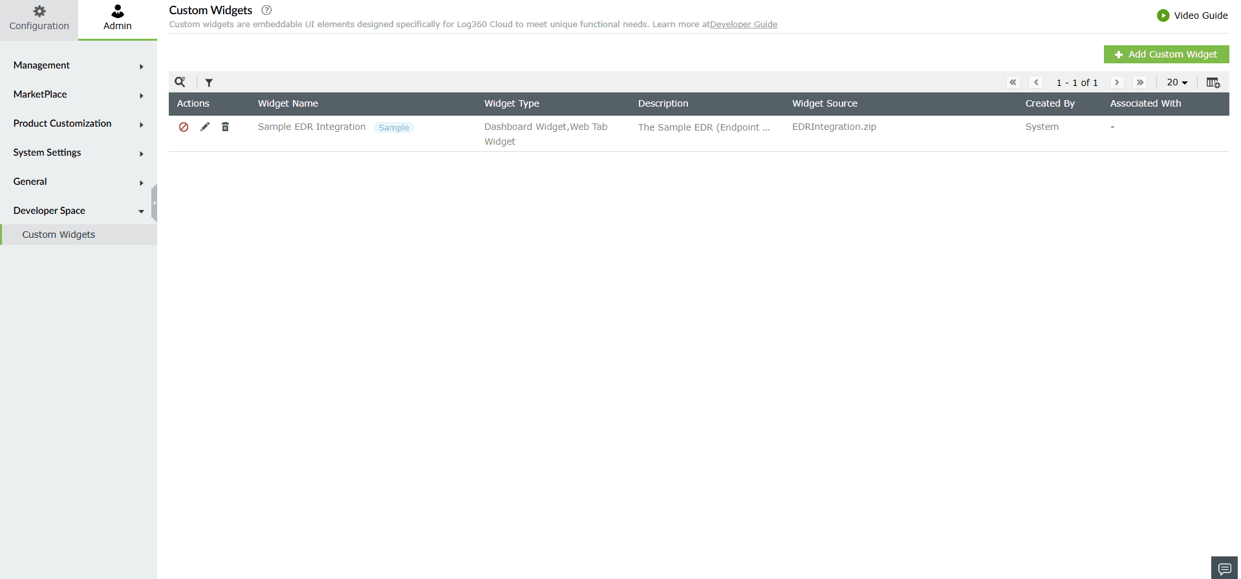Expand the General menu
1241x579 pixels.
point(78,182)
